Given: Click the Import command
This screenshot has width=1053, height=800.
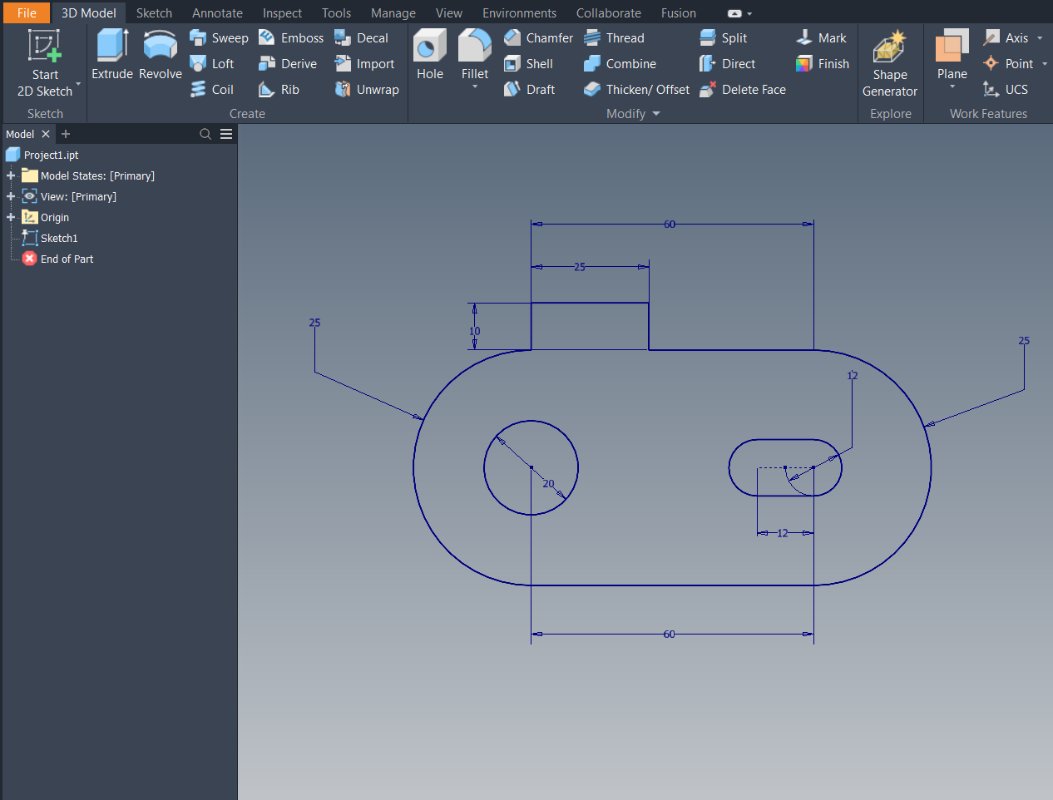Looking at the screenshot, I should click(364, 64).
